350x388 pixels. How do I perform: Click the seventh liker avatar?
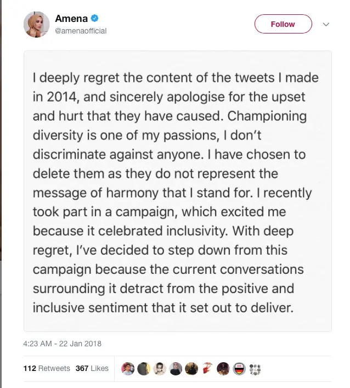coord(223,368)
